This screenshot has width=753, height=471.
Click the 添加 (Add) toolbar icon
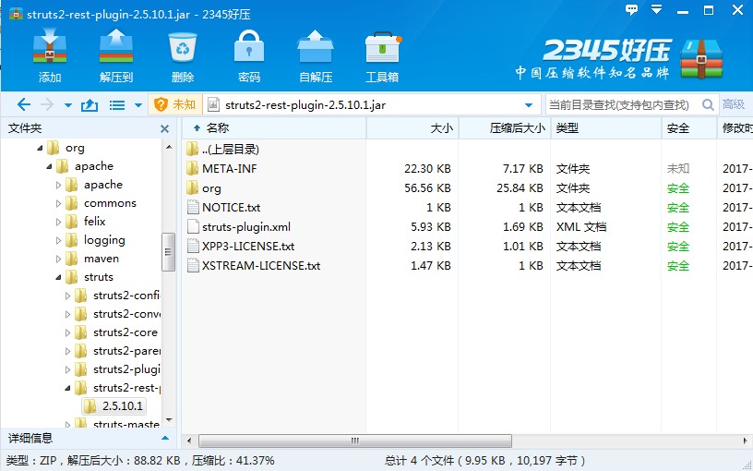pos(50,55)
